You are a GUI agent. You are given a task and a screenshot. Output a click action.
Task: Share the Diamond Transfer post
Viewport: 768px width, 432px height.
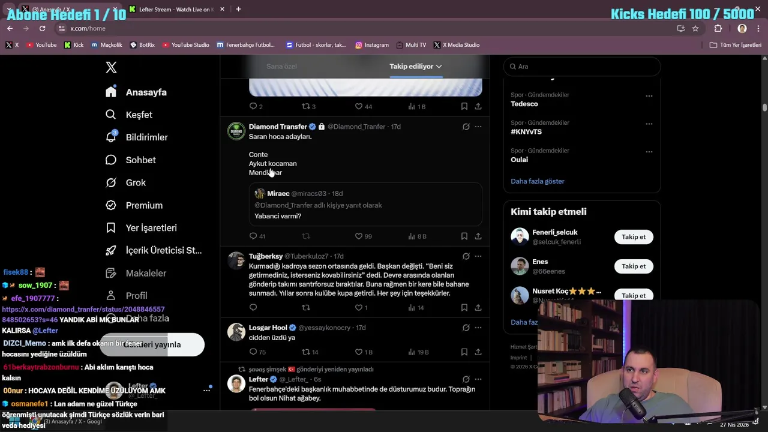click(478, 236)
